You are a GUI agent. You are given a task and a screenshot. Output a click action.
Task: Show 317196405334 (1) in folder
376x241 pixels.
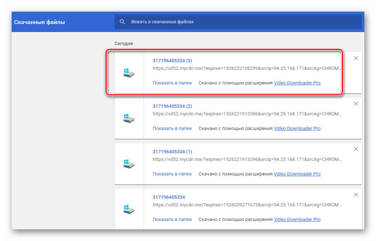[x=172, y=174]
